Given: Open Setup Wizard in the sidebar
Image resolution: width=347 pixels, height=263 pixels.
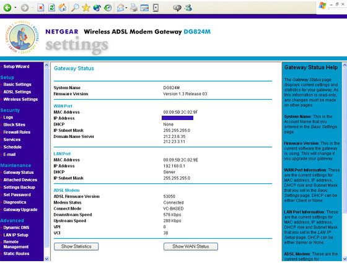Looking at the screenshot, I should 16,67.
